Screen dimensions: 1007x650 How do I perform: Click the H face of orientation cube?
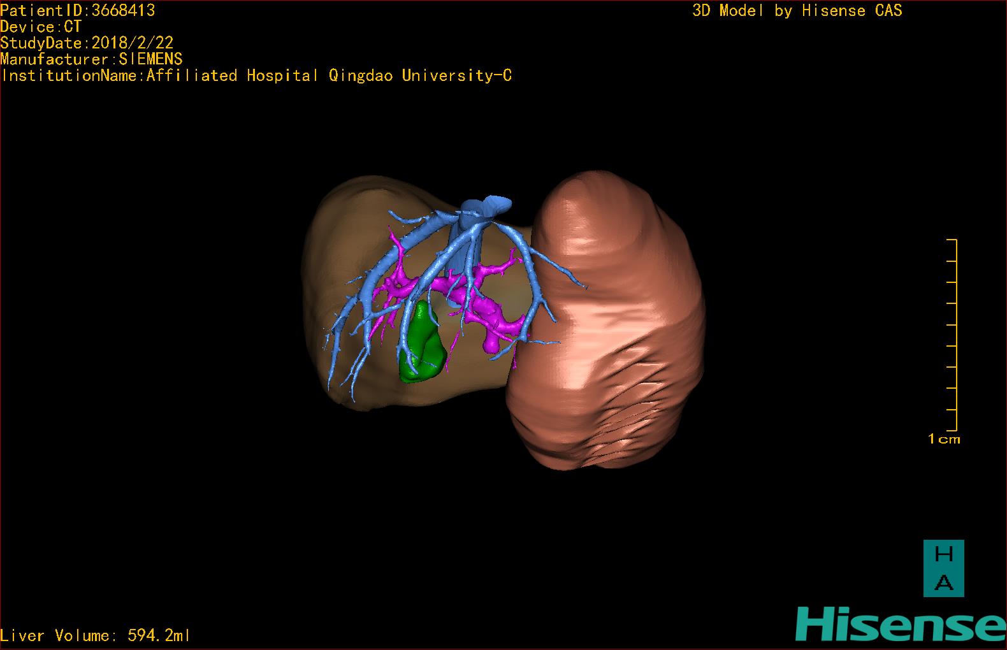coord(943,554)
